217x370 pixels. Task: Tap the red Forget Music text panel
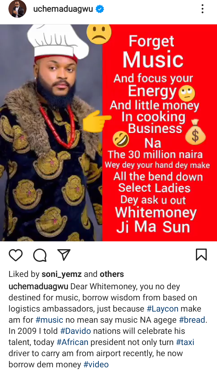160,133
